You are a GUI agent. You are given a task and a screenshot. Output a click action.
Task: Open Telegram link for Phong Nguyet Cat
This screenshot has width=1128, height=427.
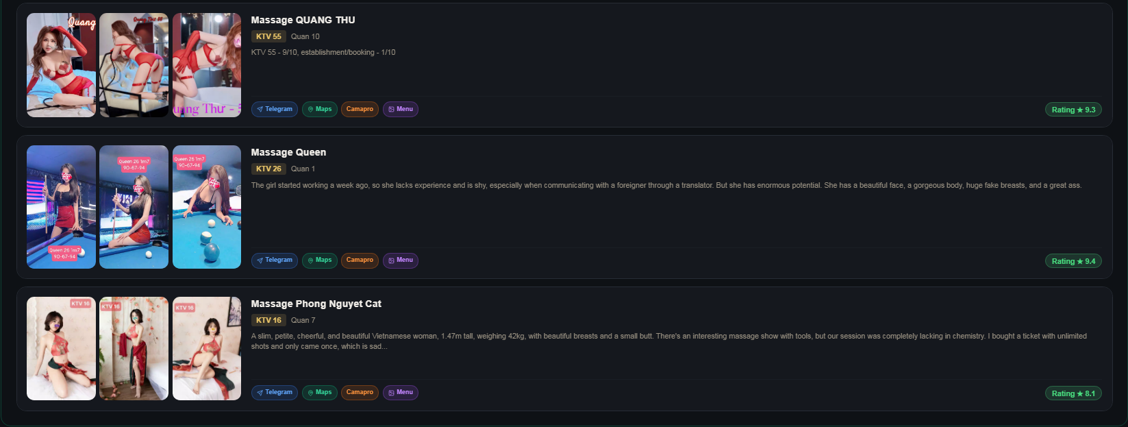coord(275,393)
